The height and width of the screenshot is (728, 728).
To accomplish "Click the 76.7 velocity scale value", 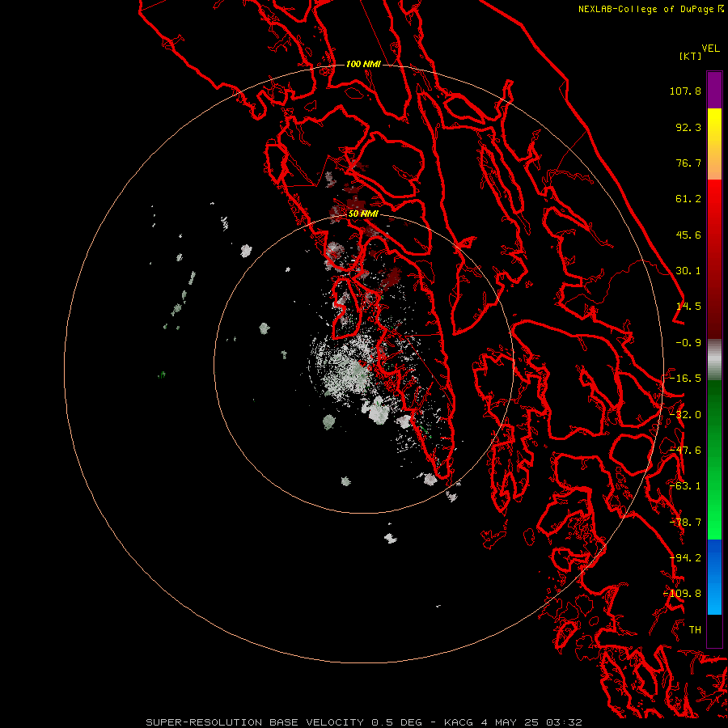I will point(688,163).
